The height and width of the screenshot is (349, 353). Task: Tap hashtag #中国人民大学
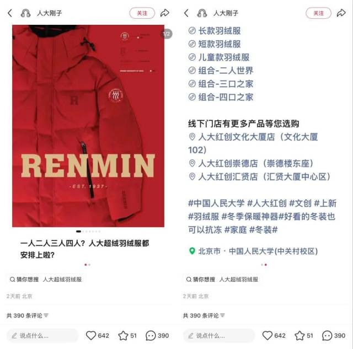216,203
